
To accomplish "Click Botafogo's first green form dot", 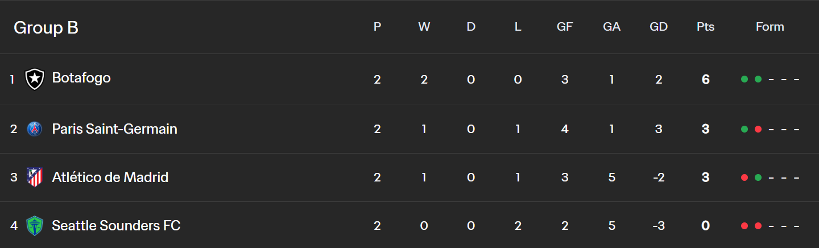I will pyautogui.click(x=744, y=79).
